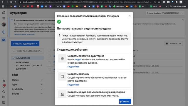Select the Создать похожую аудиторию card icon
Image resolution: width=188 pixels, height=106 pixels.
coord(62,58)
